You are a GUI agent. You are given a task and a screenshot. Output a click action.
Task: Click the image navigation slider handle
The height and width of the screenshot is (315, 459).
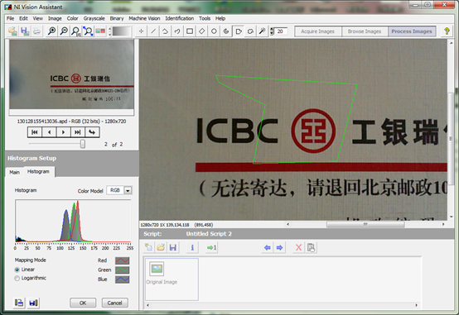83,144
